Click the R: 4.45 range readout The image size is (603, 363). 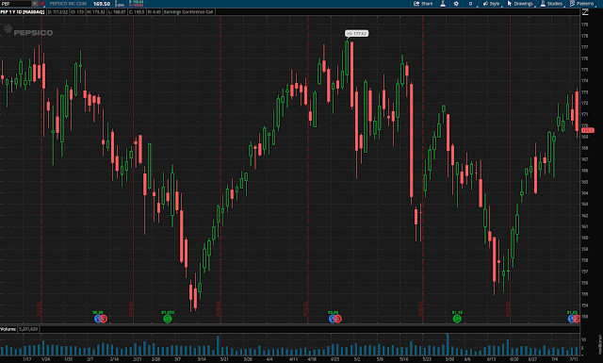click(155, 12)
